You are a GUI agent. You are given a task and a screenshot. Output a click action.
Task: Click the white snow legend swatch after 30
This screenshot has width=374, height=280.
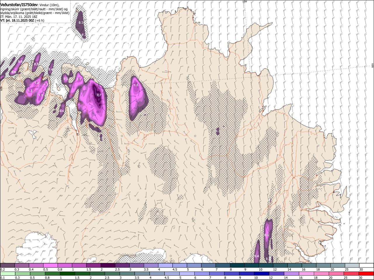[x=366, y=265]
